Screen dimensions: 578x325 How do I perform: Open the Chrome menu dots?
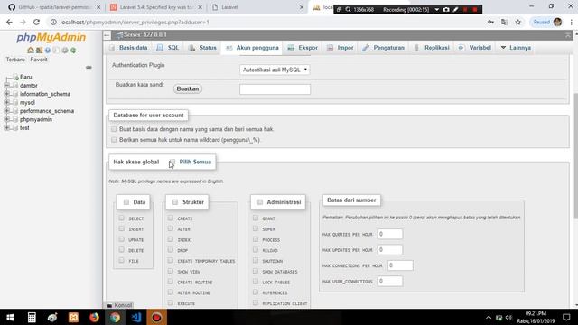point(571,22)
